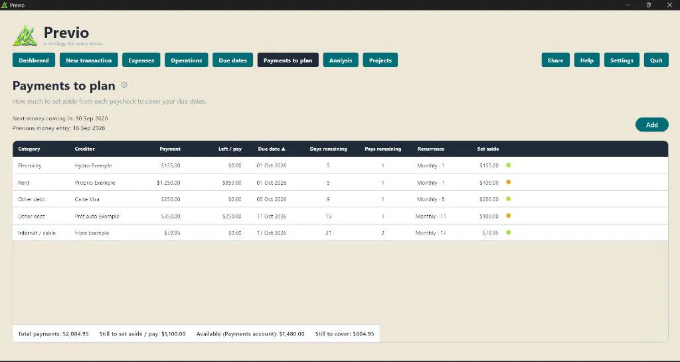
Task: Click creditor Carte Visa
Action: pyautogui.click(x=87, y=199)
